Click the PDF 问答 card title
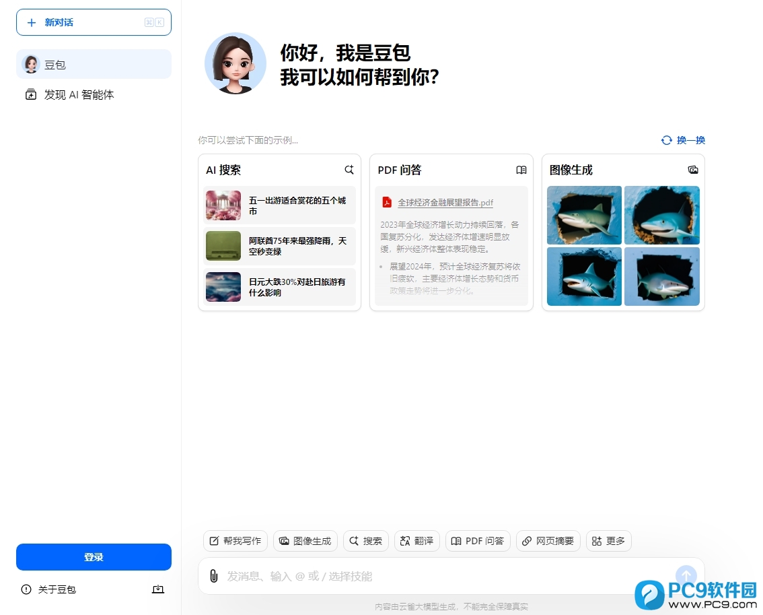 click(400, 170)
